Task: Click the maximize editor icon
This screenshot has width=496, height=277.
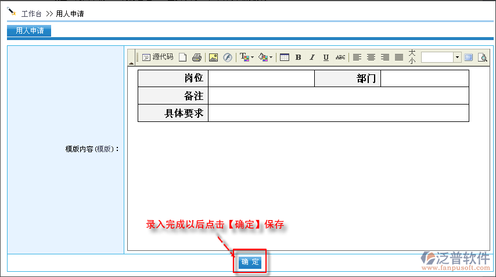Action: pyautogui.click(x=469, y=57)
